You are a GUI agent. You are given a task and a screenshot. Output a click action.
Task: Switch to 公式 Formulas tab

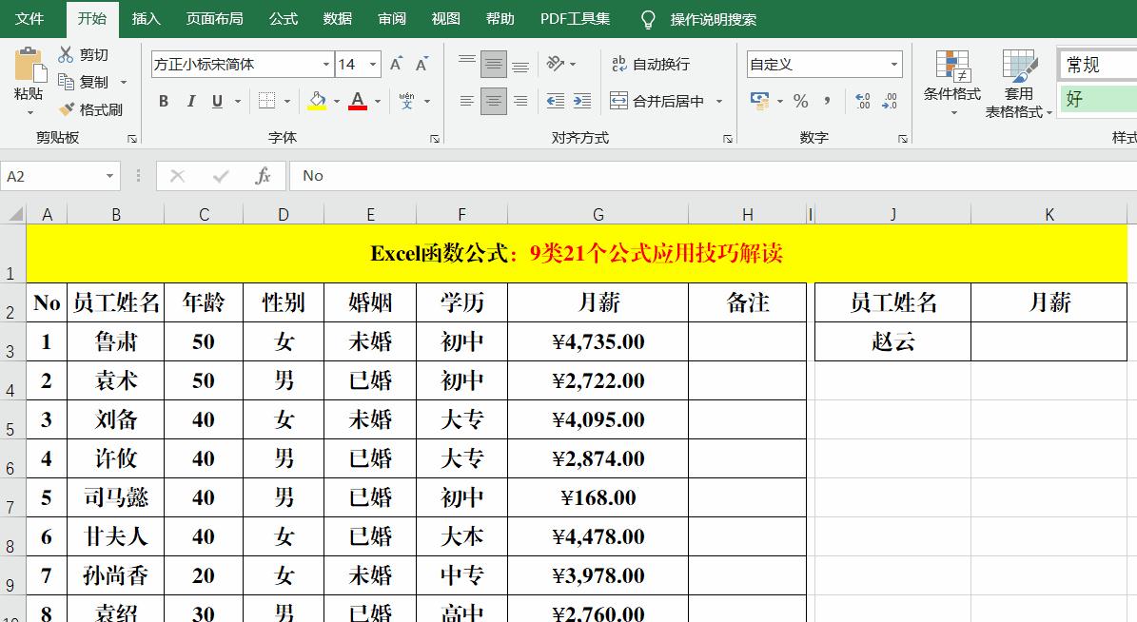click(284, 19)
